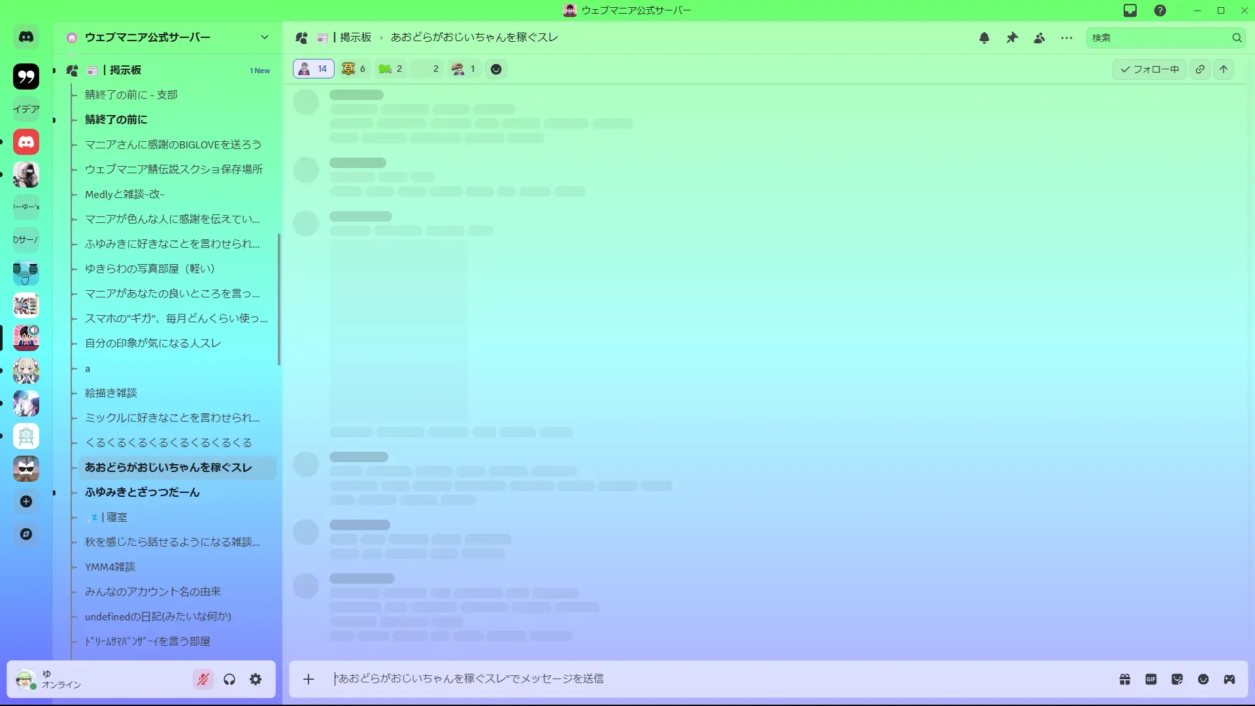Add a reaction with smiley button

point(496,69)
